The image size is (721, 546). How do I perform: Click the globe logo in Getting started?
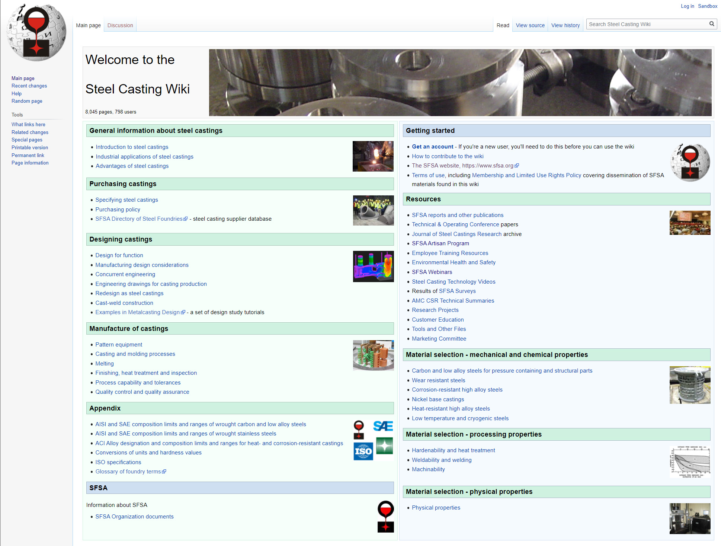(690, 162)
